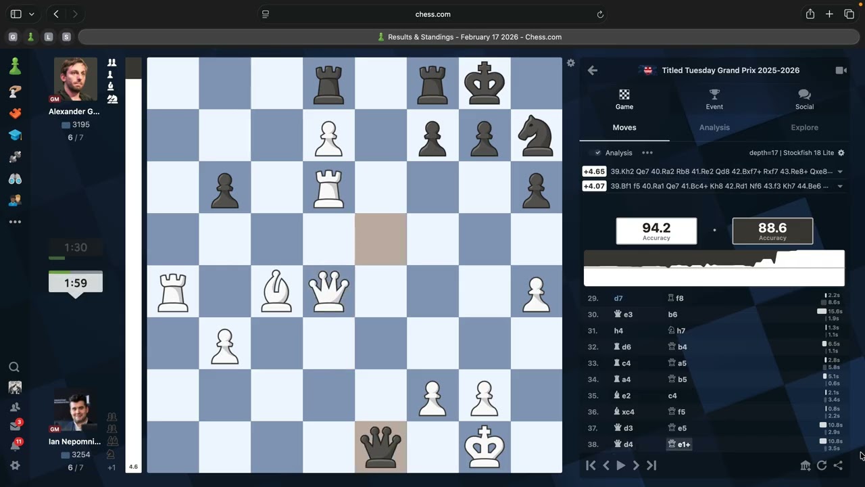Open the Community people icon in sidebar
Viewport: 865px width, 487px height.
pos(15,200)
